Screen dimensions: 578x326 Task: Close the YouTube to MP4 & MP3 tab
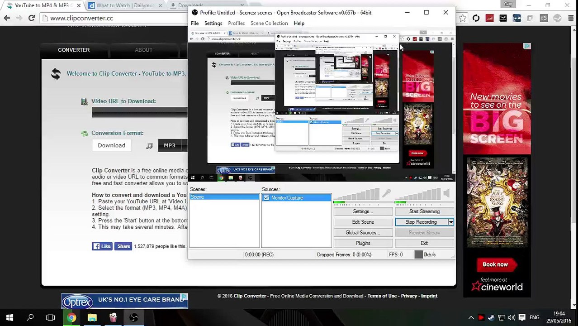pyautogui.click(x=79, y=5)
